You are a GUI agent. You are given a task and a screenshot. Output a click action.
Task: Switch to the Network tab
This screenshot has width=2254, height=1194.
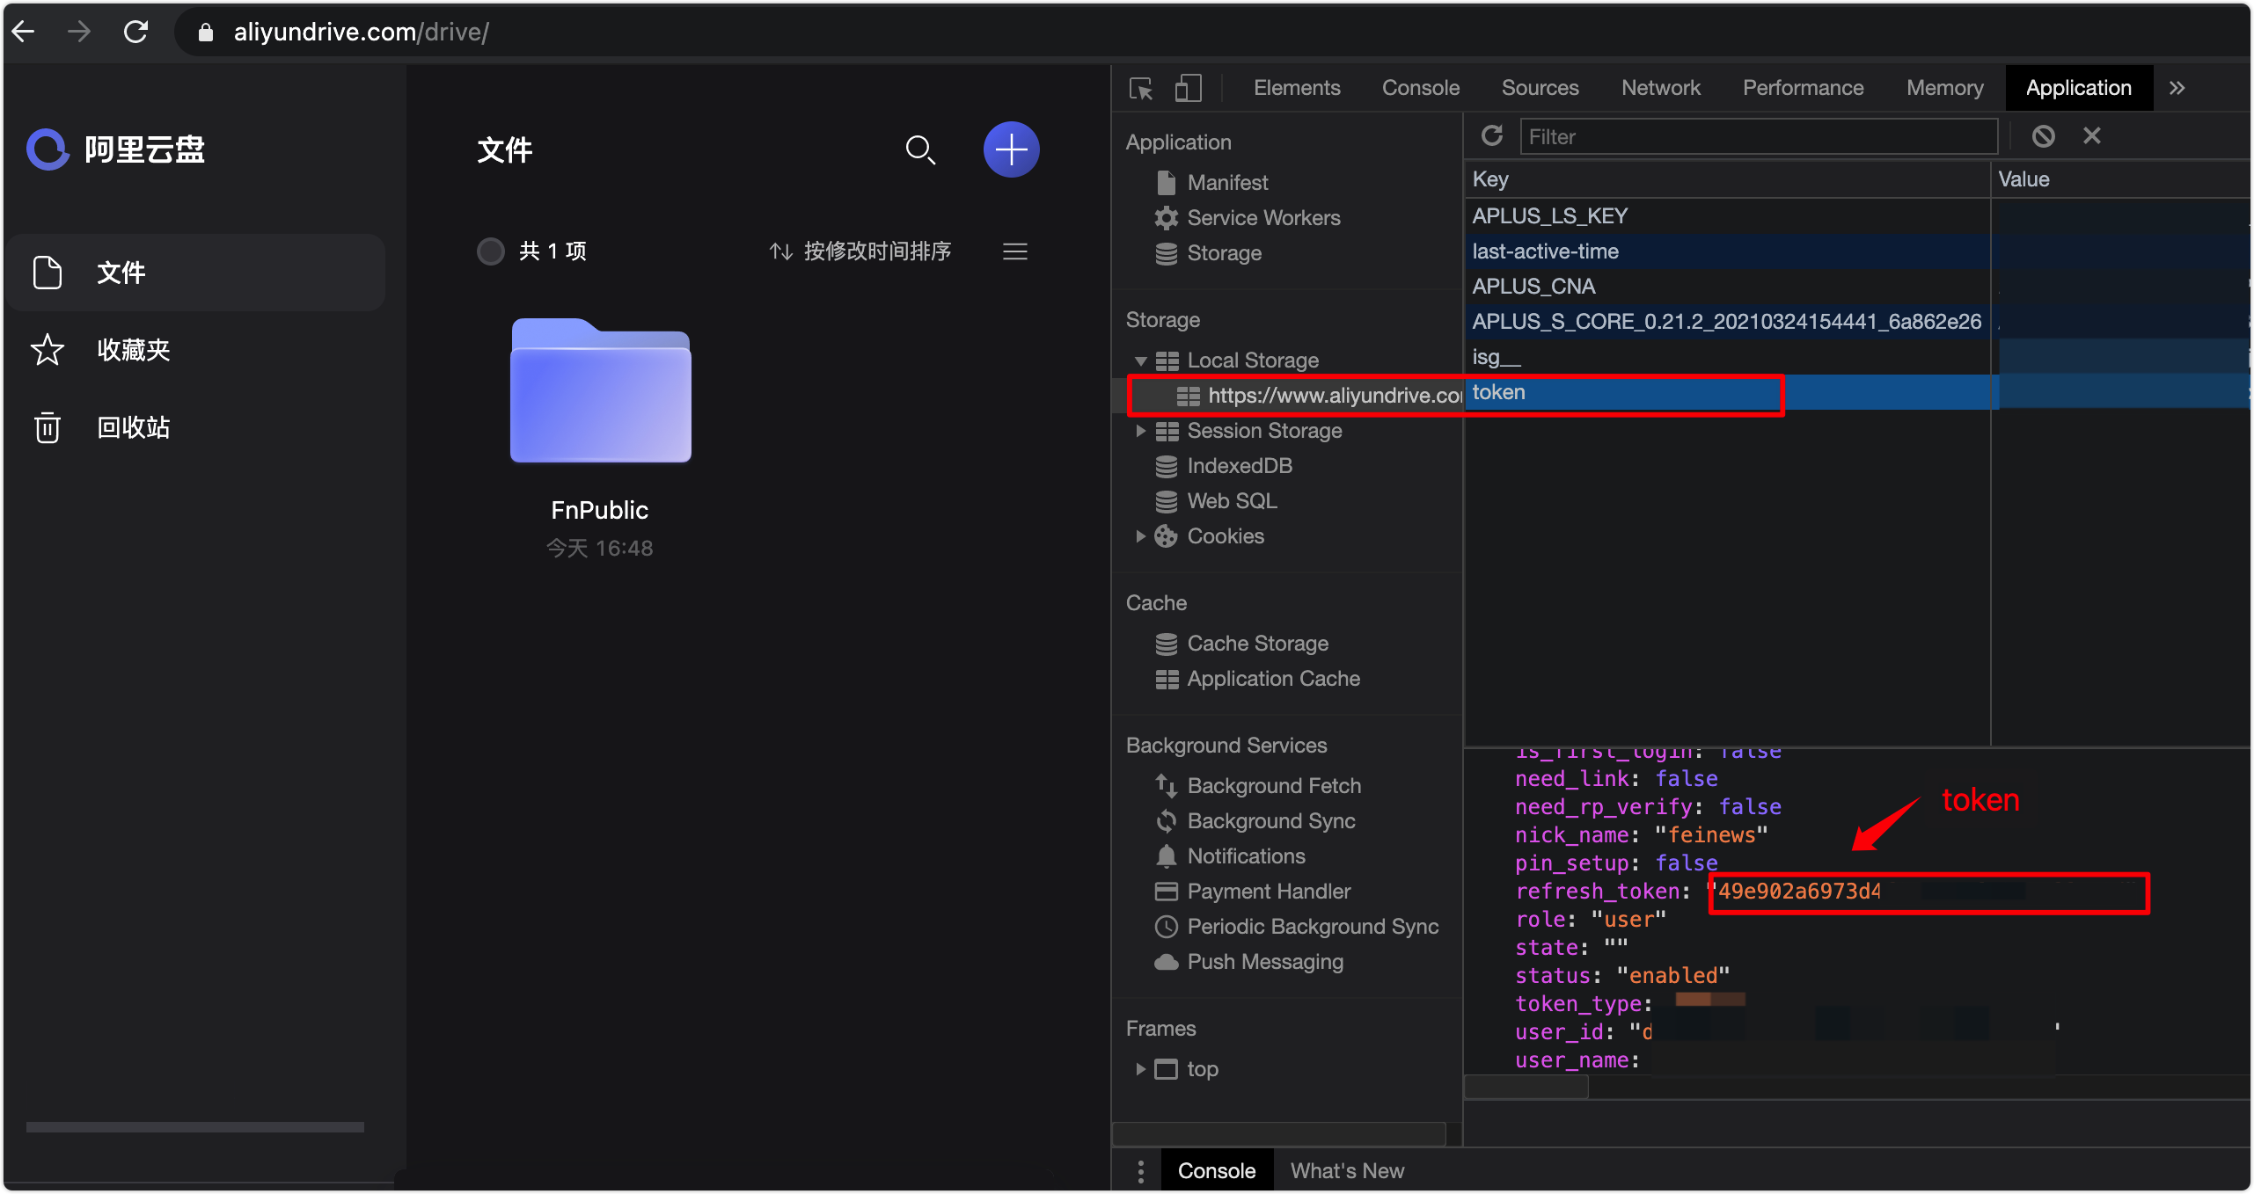point(1661,88)
